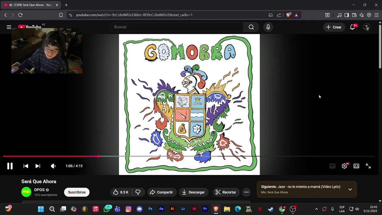
Task: Go back with the browser back arrow
Action: (x=5, y=15)
